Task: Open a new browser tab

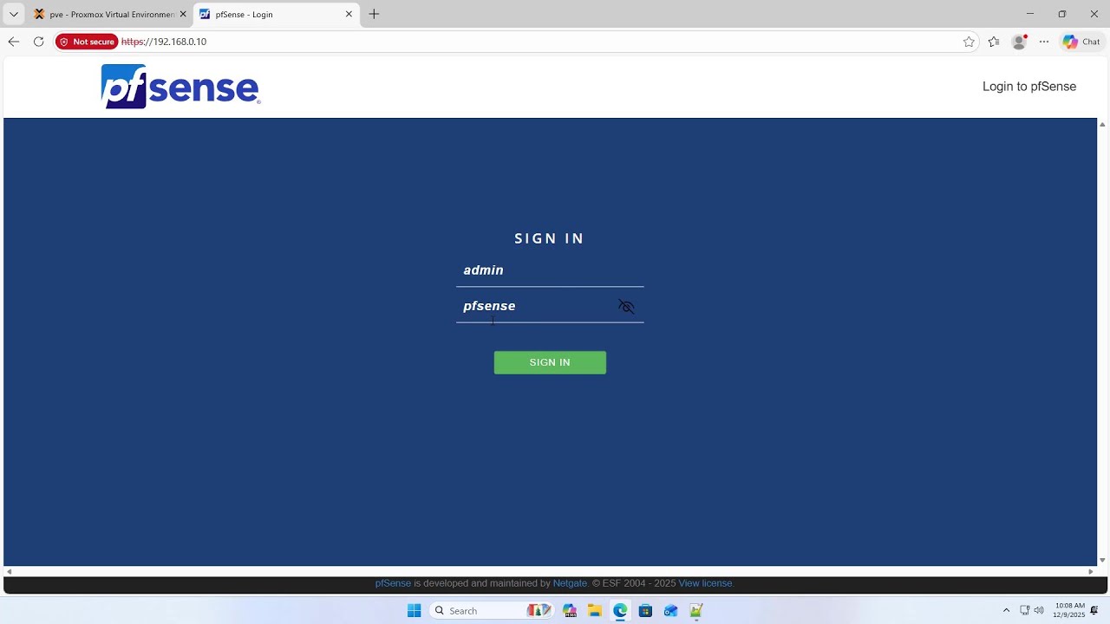Action: [x=374, y=14]
